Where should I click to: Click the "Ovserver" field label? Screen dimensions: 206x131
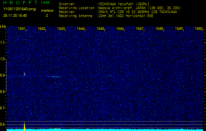point(67,4)
